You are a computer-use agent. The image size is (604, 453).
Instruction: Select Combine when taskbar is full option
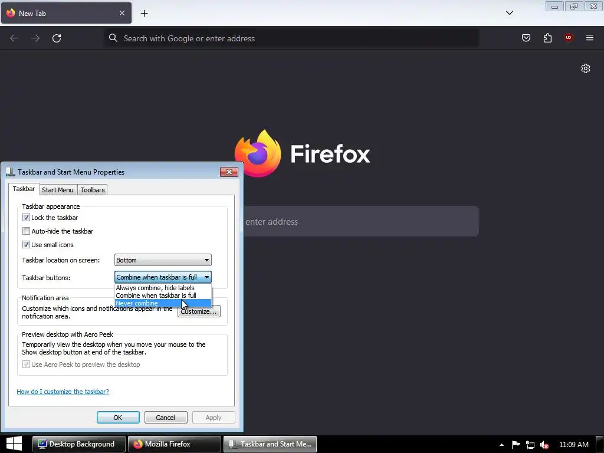coord(163,296)
